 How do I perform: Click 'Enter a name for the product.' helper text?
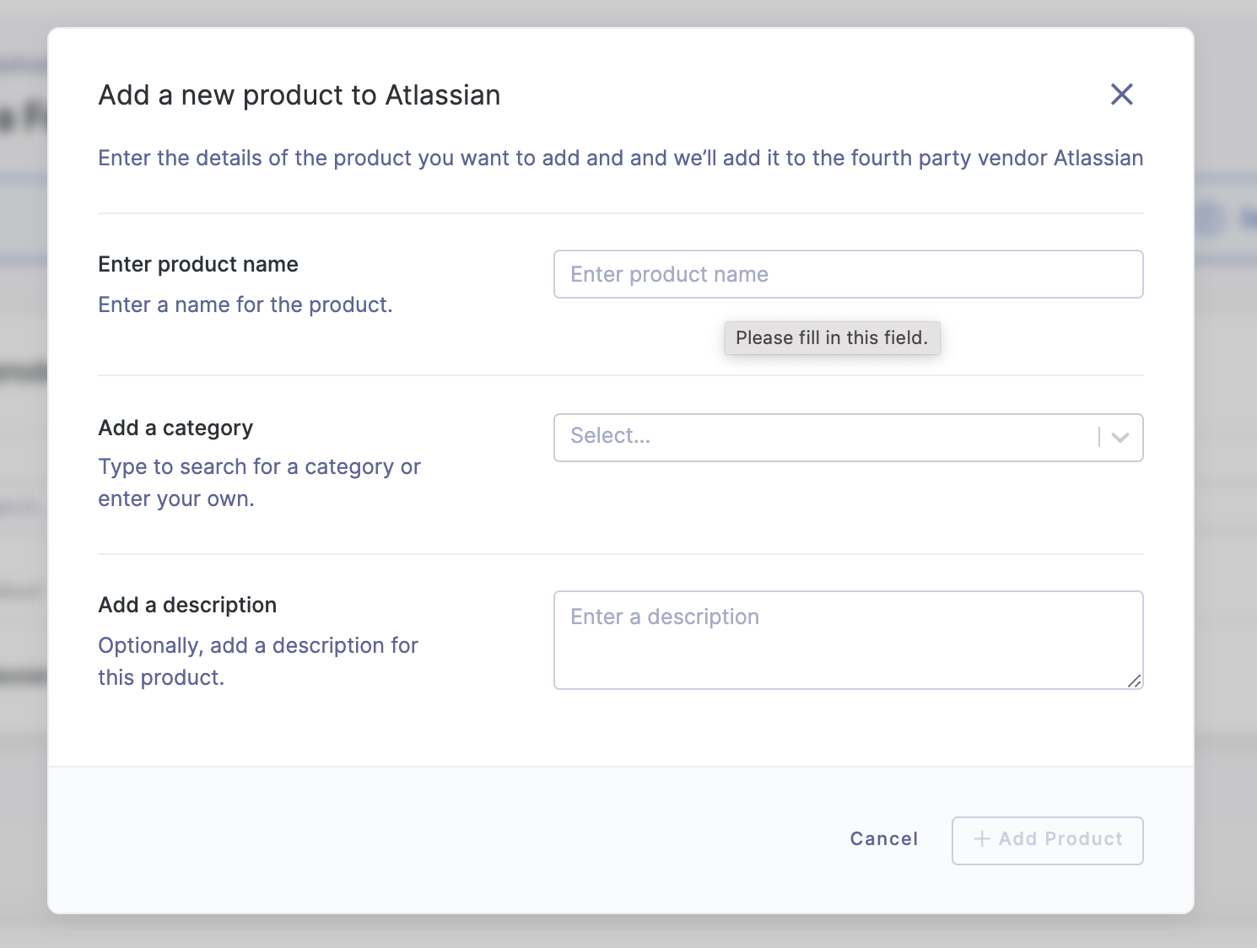click(245, 304)
